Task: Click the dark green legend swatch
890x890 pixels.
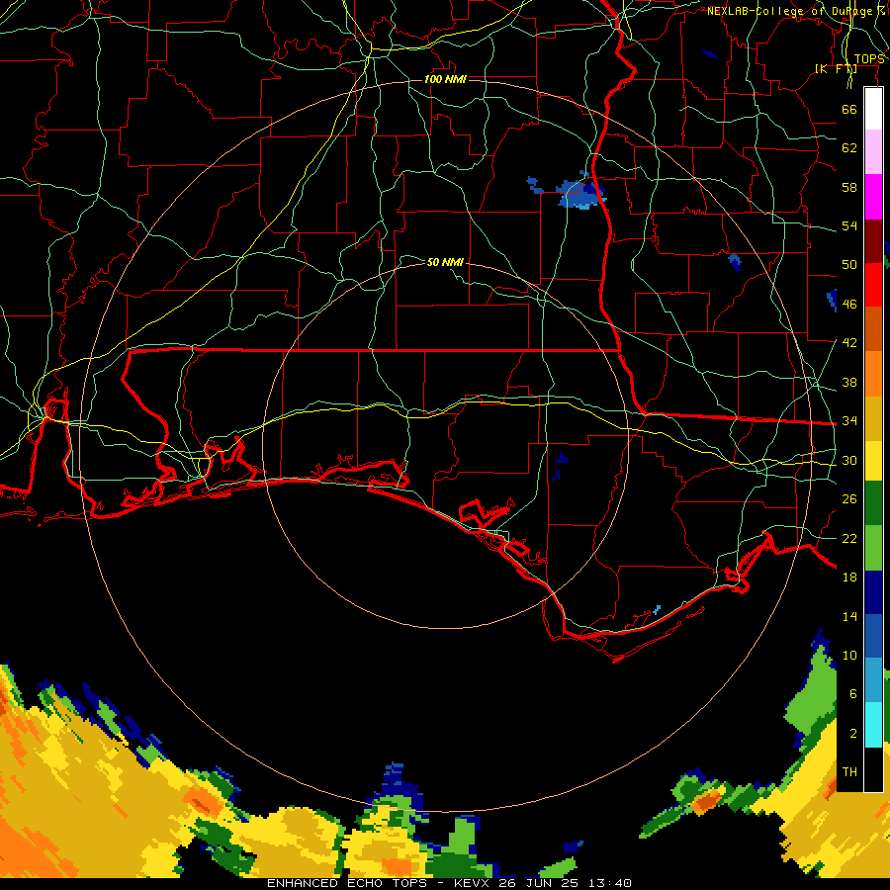Action: click(x=873, y=503)
